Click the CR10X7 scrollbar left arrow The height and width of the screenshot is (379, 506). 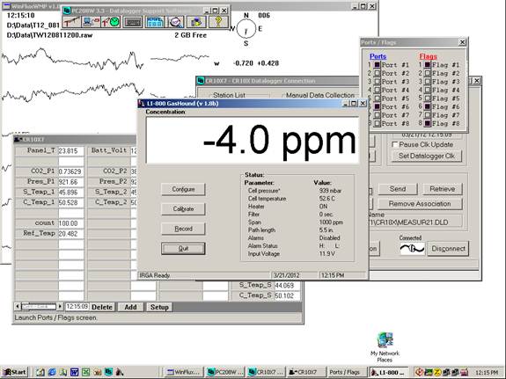(18, 306)
